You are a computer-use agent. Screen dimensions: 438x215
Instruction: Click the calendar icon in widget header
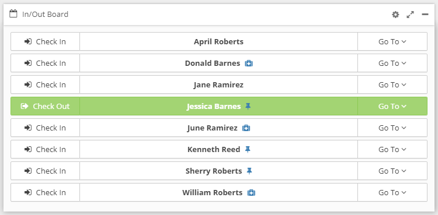13,13
